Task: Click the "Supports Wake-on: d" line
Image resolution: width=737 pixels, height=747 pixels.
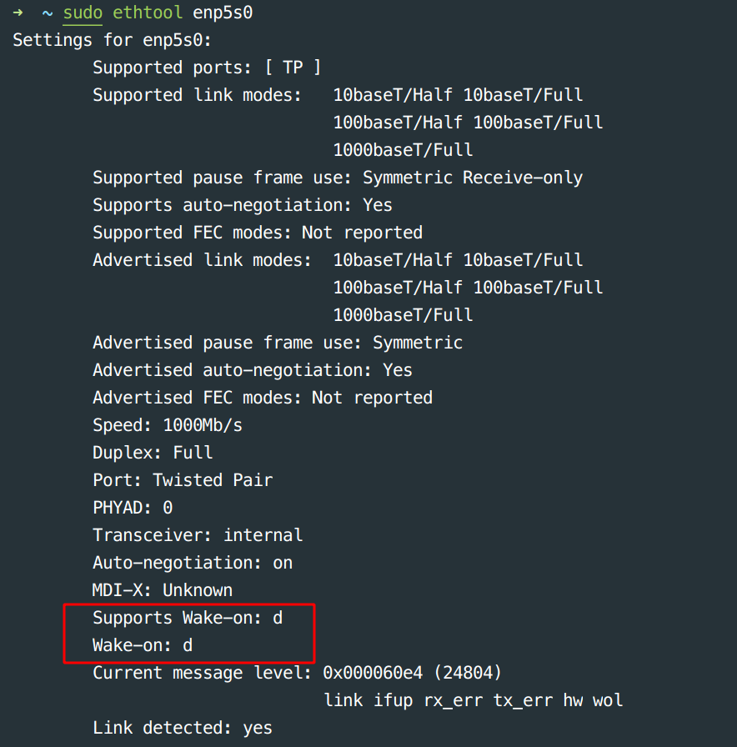Action: tap(188, 618)
